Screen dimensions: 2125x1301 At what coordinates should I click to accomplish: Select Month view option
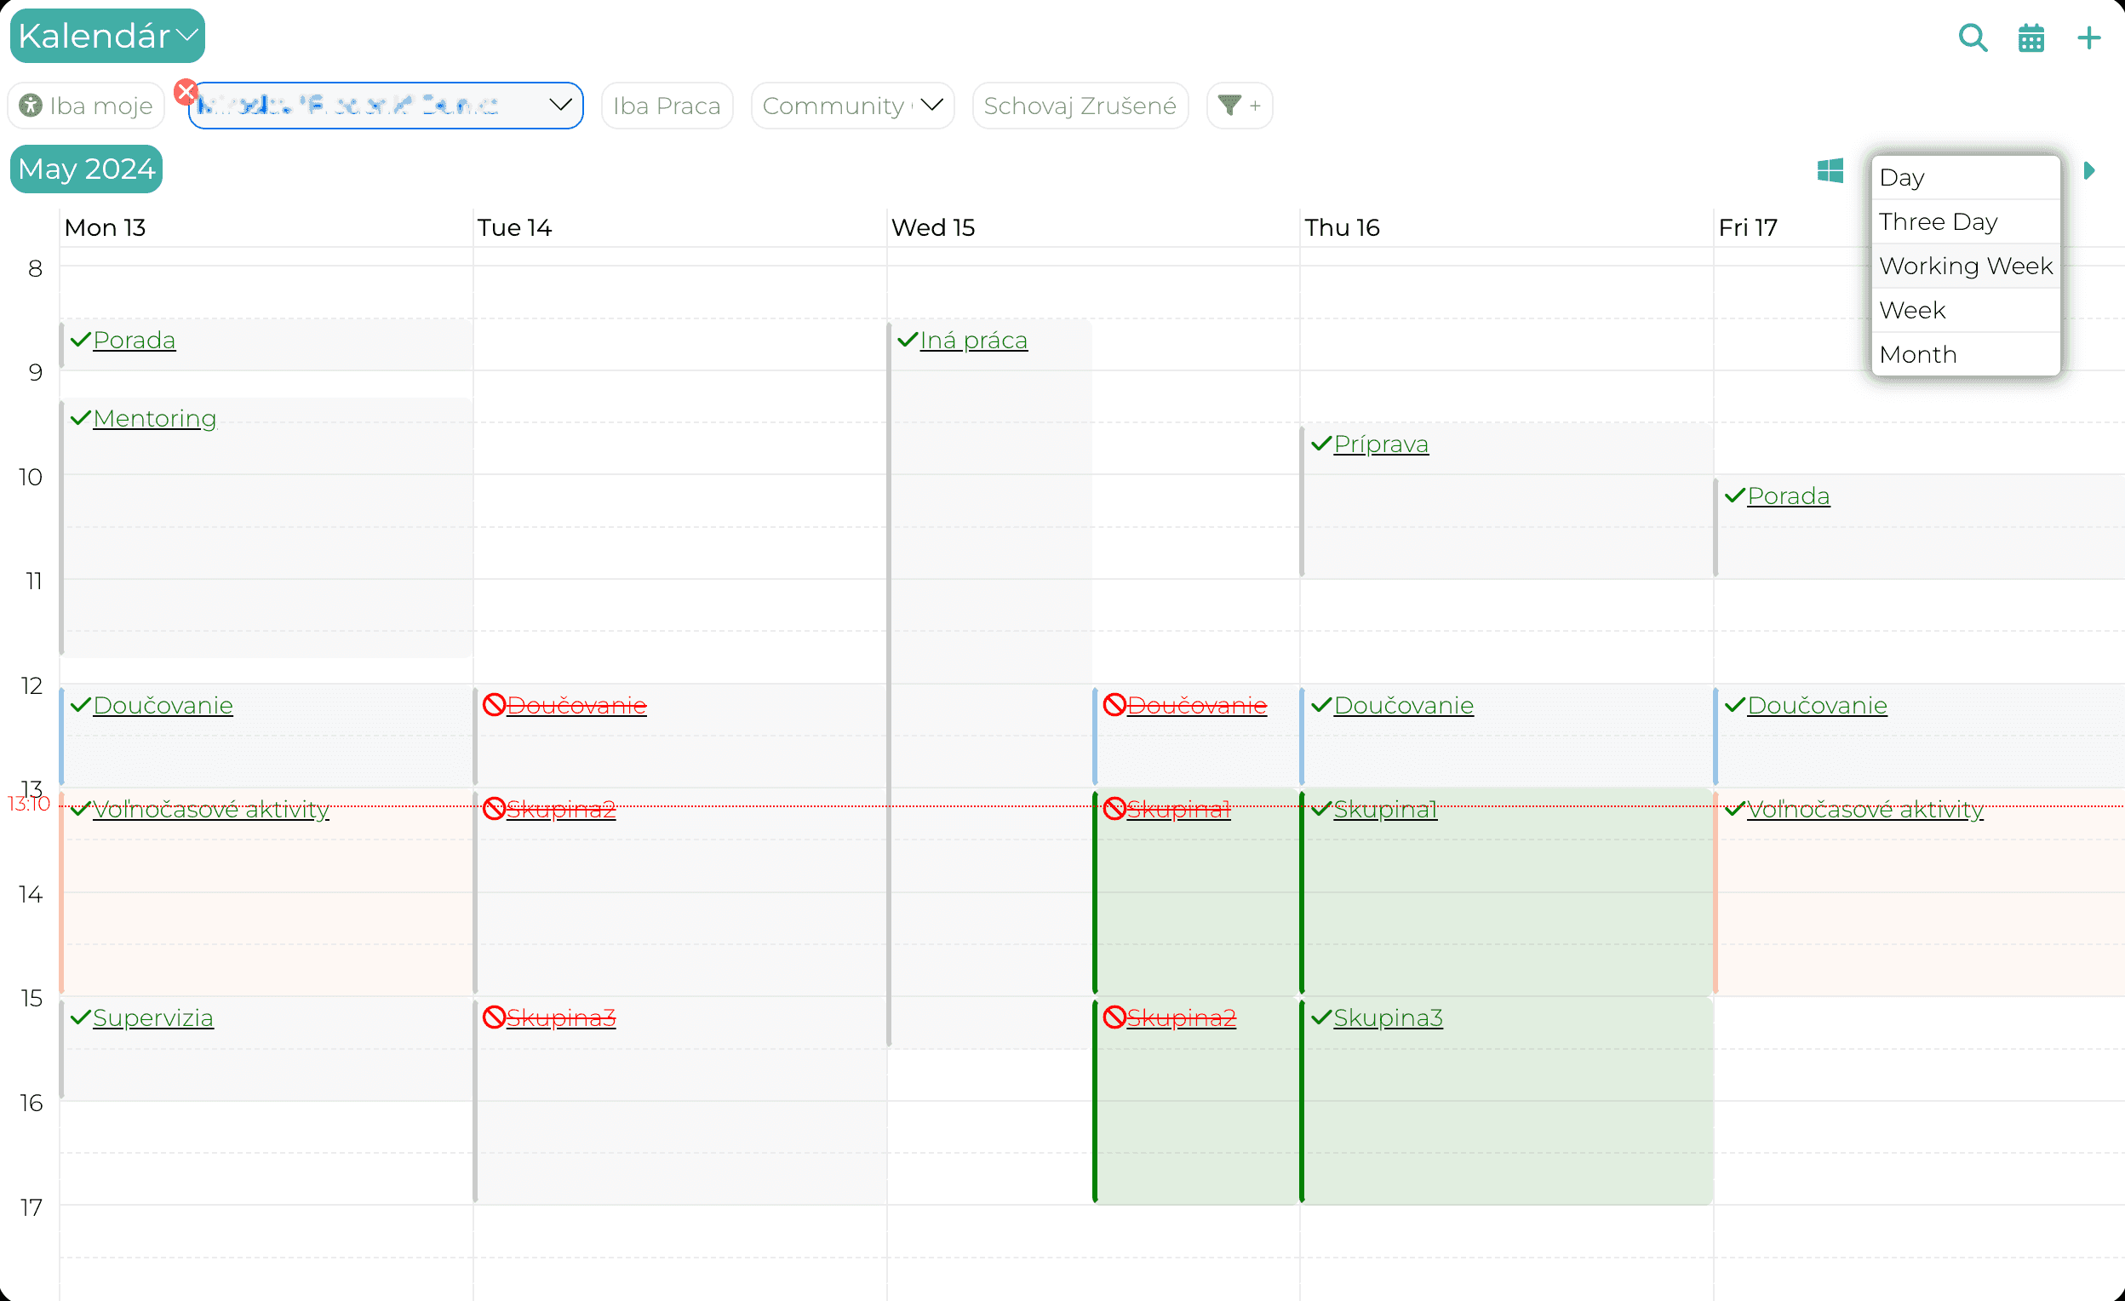pos(1966,353)
